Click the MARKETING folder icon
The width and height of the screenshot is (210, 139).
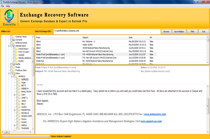click(20, 110)
